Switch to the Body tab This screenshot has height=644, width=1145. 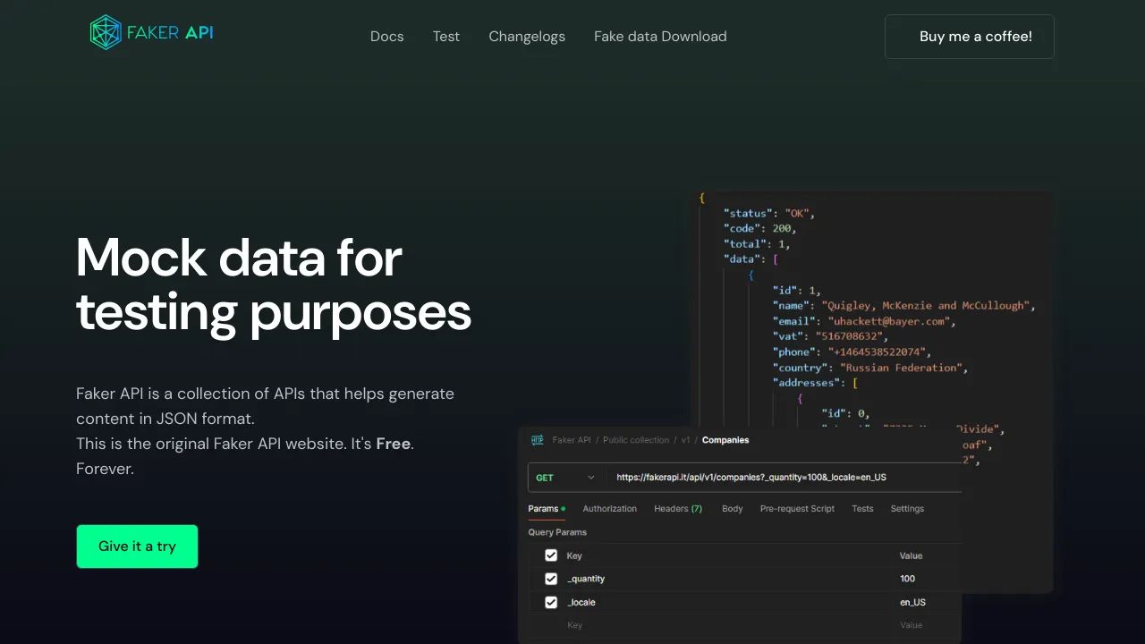click(732, 508)
